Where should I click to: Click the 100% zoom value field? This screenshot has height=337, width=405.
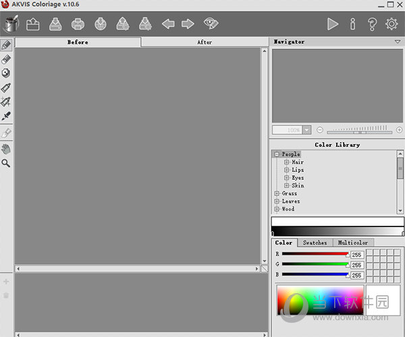coord(287,130)
